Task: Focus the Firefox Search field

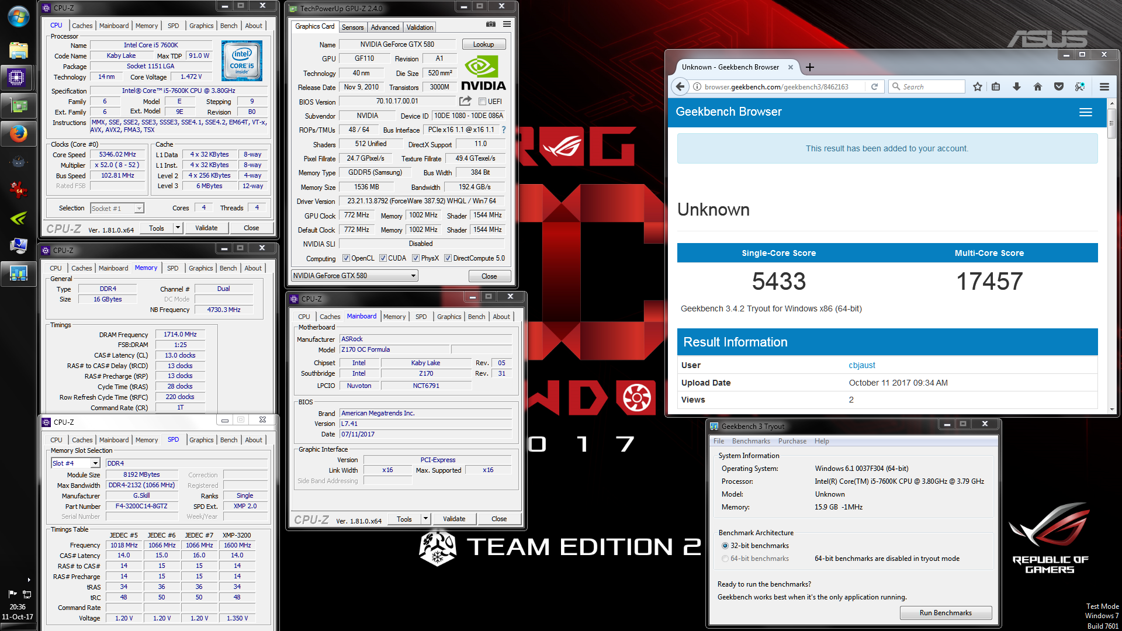Action: (x=927, y=86)
